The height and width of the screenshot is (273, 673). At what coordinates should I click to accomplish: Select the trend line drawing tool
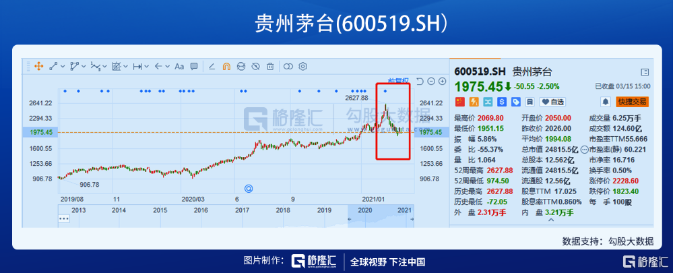pyautogui.click(x=54, y=67)
